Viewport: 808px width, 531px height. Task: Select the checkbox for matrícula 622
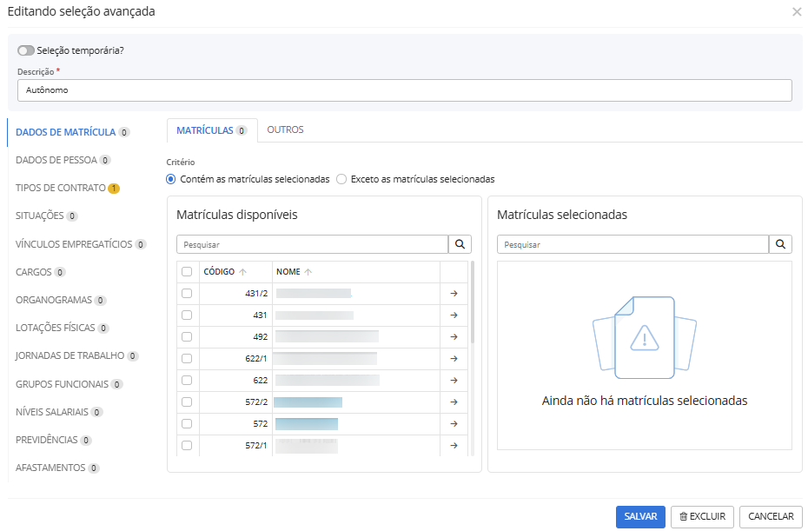pyautogui.click(x=187, y=380)
